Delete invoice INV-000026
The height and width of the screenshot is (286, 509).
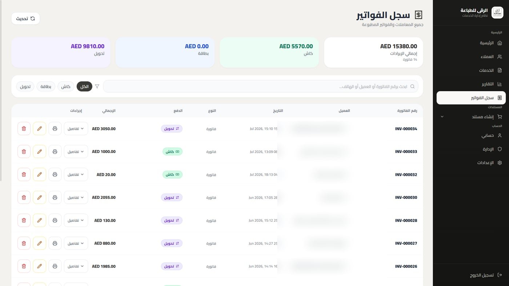(x=24, y=266)
